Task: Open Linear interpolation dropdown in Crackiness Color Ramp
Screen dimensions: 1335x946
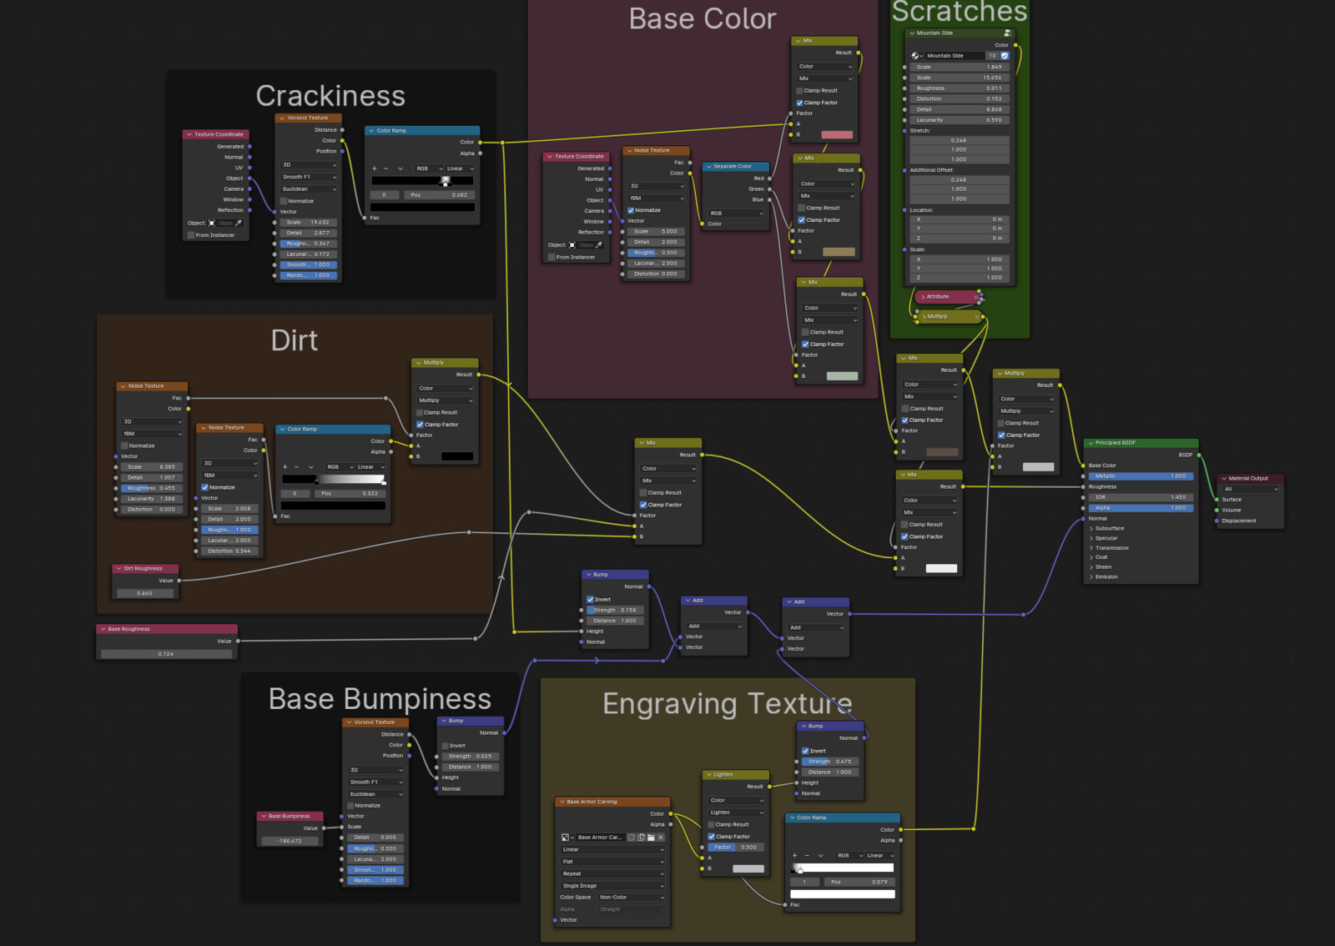Action: click(460, 169)
